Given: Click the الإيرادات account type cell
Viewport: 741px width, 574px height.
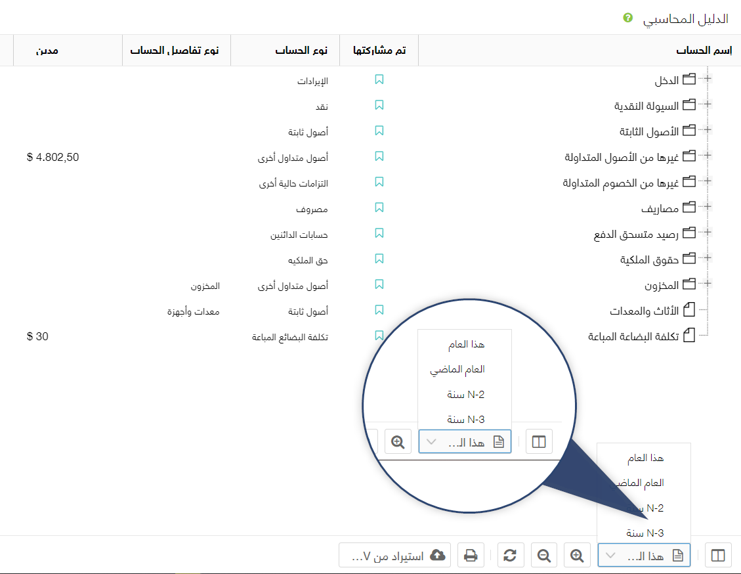Looking at the screenshot, I should pyautogui.click(x=312, y=81).
